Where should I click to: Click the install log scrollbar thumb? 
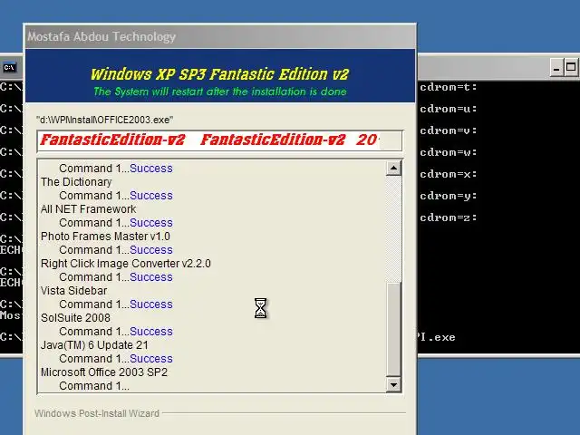coord(393,330)
